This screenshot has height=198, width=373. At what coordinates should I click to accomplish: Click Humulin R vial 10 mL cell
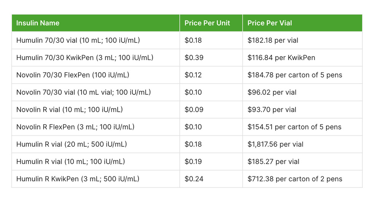(70, 162)
